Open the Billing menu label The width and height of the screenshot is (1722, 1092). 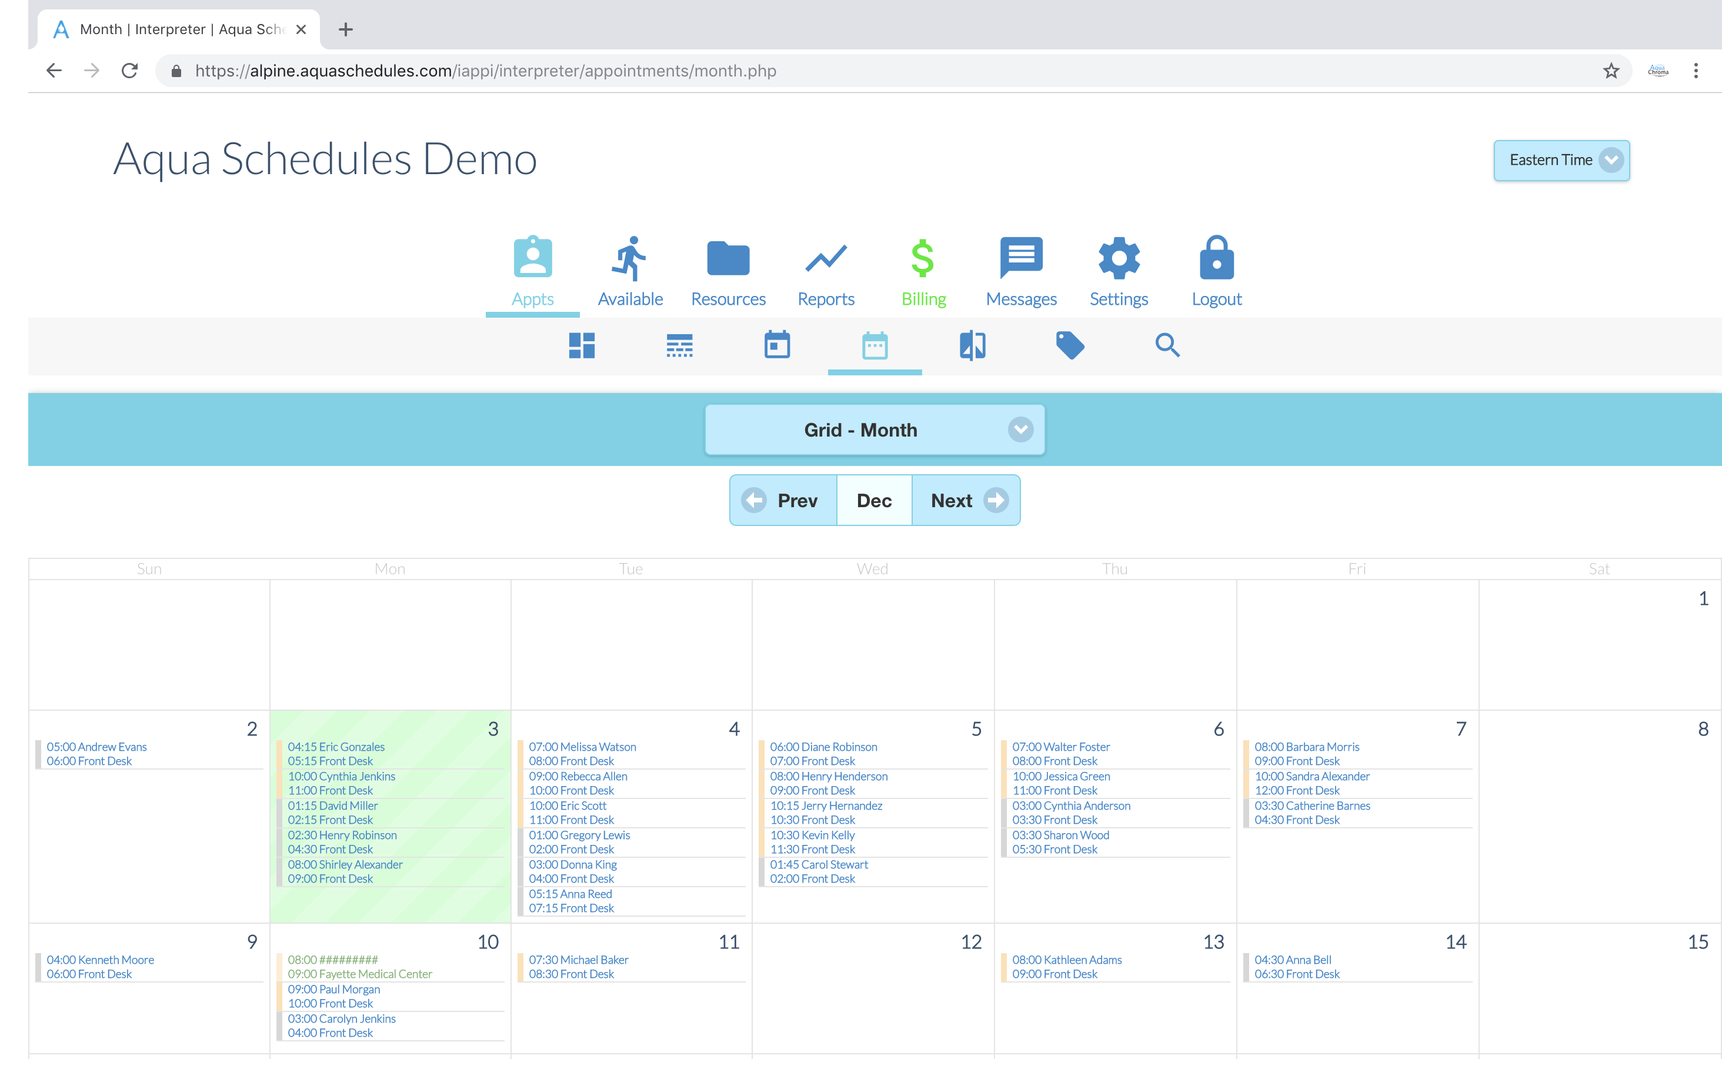923,299
